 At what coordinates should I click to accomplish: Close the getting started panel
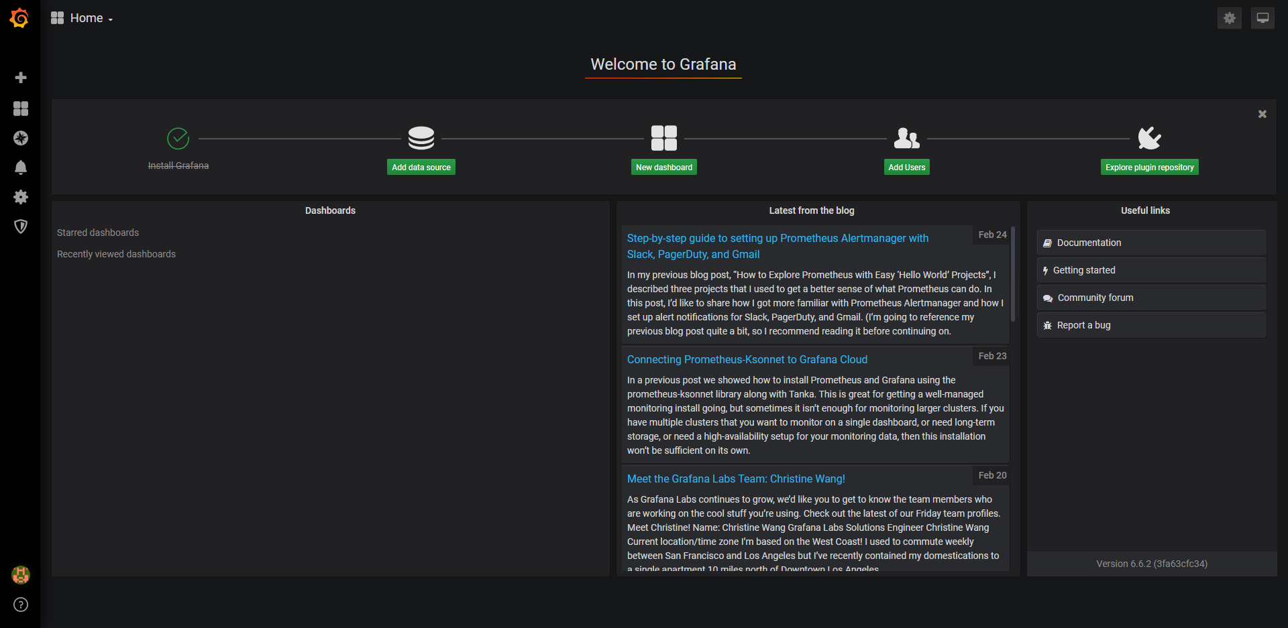(x=1262, y=114)
